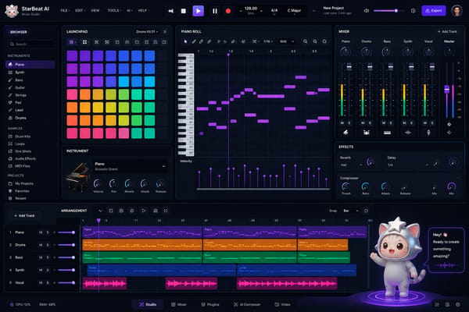Mute the Vocal channel in Mixer
This screenshot has height=312, width=469.
[x=425, y=123]
